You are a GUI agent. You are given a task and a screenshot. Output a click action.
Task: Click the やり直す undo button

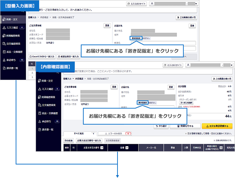pyautogui.click(x=161, y=126)
